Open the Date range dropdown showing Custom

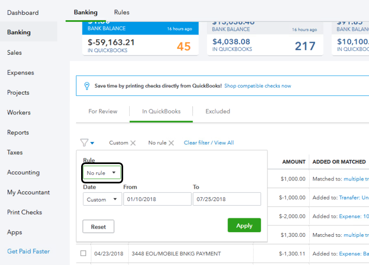point(102,199)
